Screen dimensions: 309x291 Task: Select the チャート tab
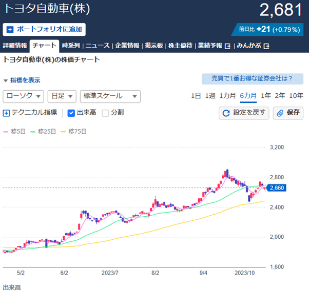[x=44, y=46]
